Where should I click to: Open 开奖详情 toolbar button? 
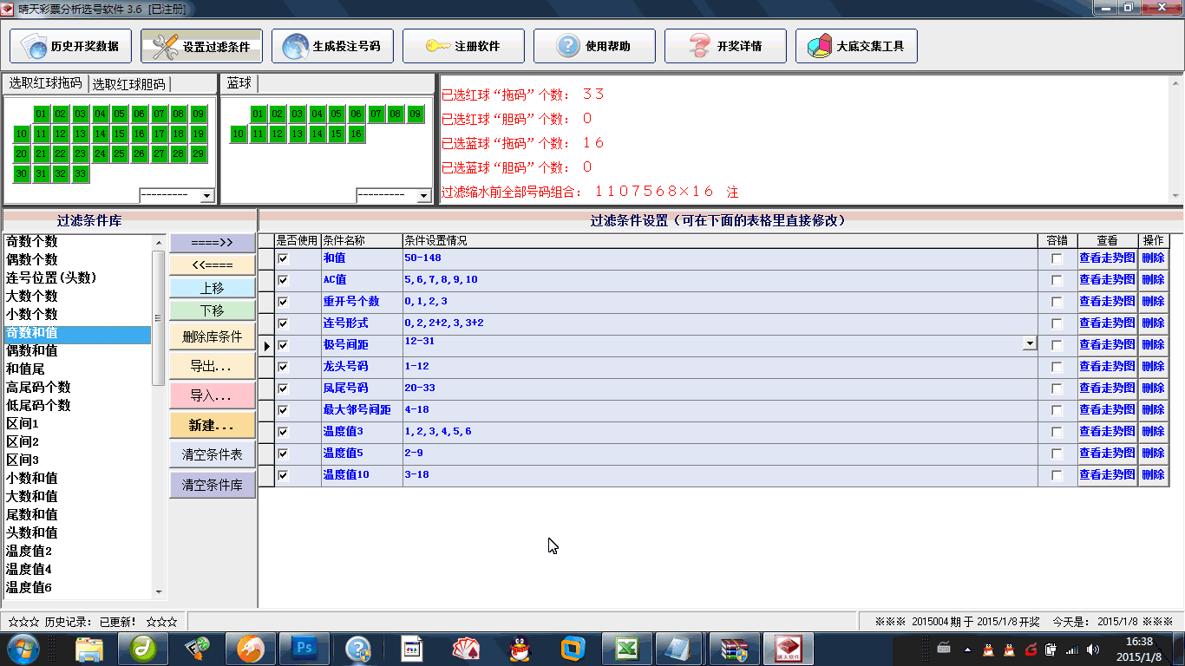[725, 46]
